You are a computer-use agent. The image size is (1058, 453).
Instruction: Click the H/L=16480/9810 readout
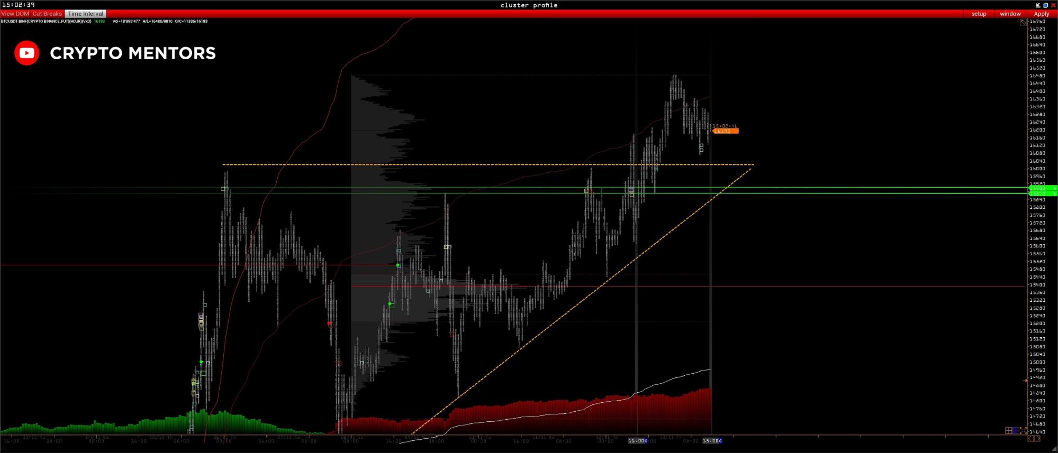157,22
